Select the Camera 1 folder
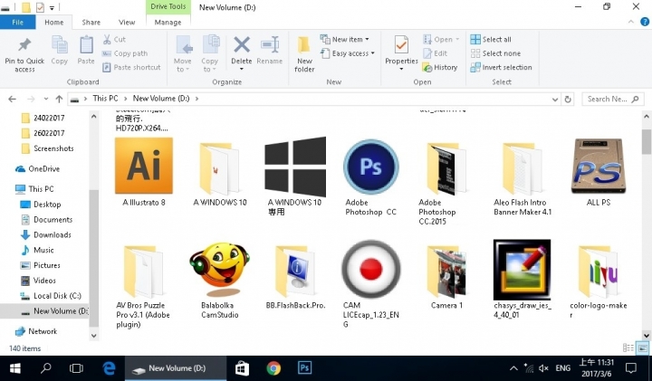The image size is (652, 381). (447, 271)
